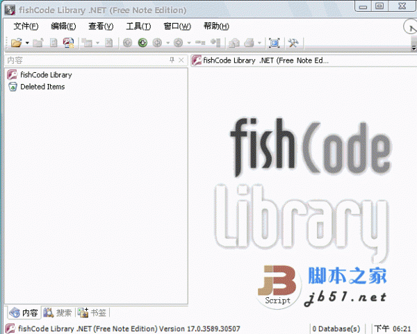Select the fishCode Library .NET document tab

(x=261, y=60)
